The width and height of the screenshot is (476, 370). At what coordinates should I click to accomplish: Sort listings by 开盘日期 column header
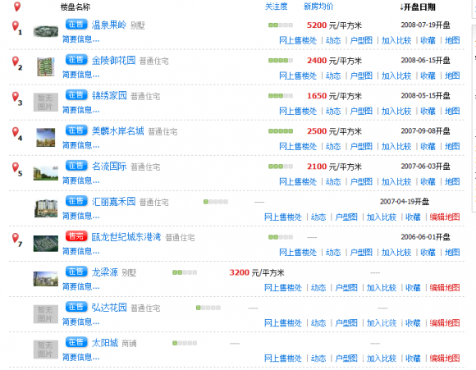click(x=418, y=7)
